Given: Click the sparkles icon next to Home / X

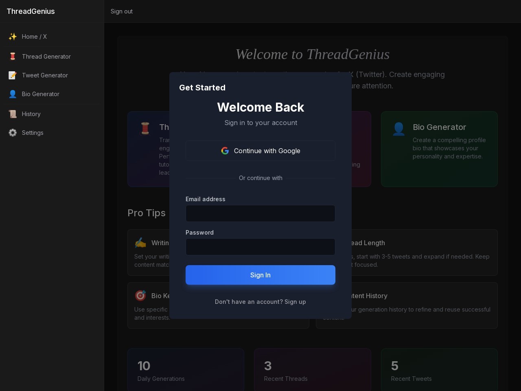Looking at the screenshot, I should pyautogui.click(x=13, y=37).
